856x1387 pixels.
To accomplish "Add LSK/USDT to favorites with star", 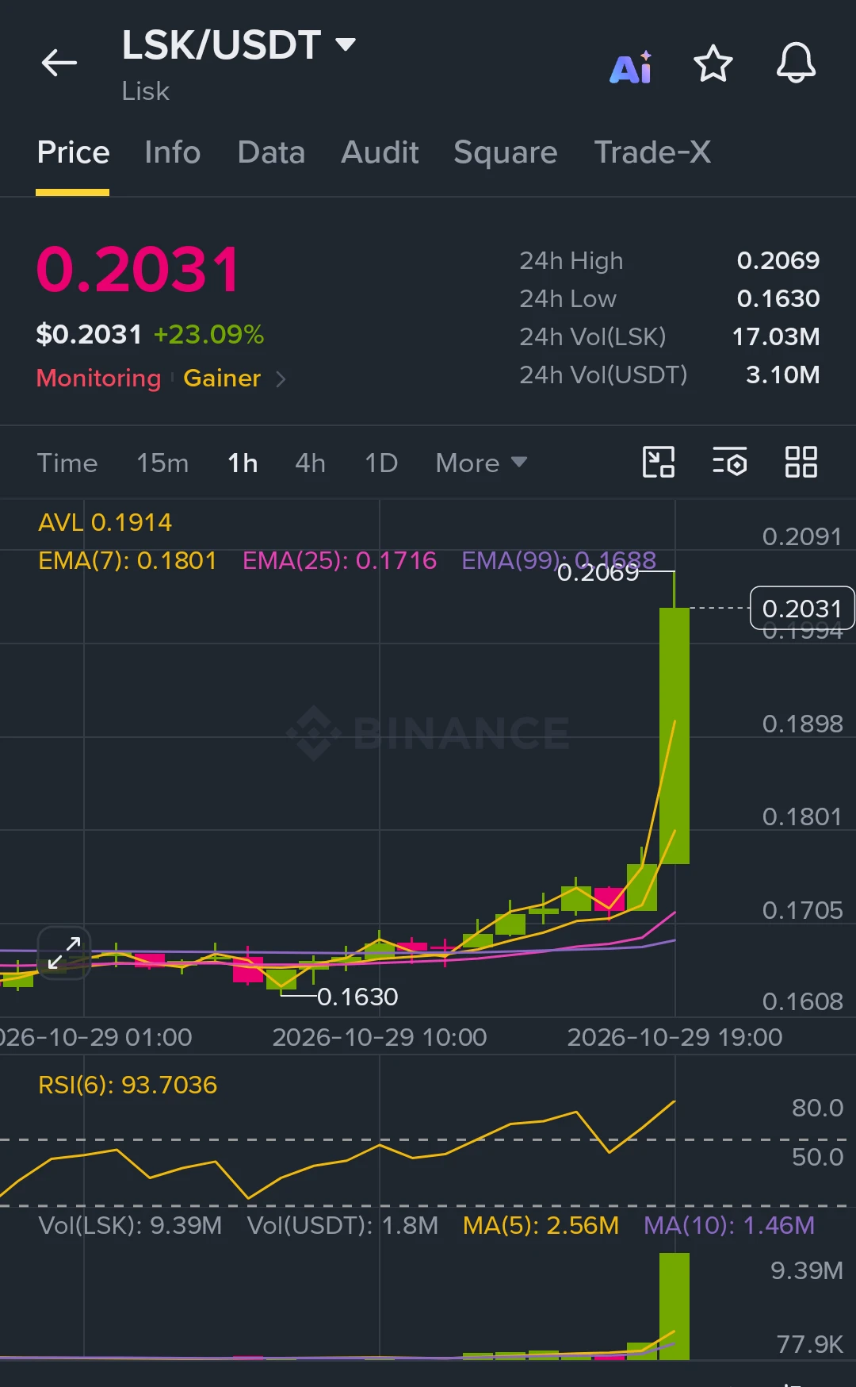I will click(x=713, y=63).
